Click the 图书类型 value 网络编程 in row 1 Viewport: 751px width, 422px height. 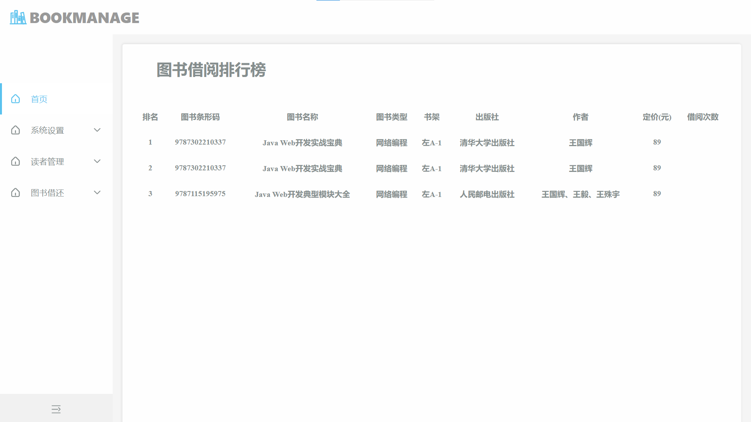392,143
